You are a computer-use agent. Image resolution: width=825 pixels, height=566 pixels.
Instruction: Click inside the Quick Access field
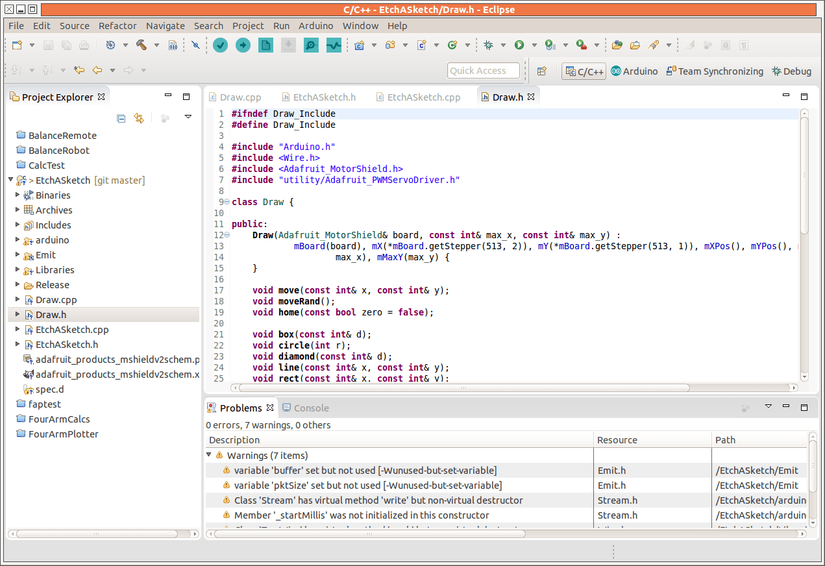tap(483, 70)
